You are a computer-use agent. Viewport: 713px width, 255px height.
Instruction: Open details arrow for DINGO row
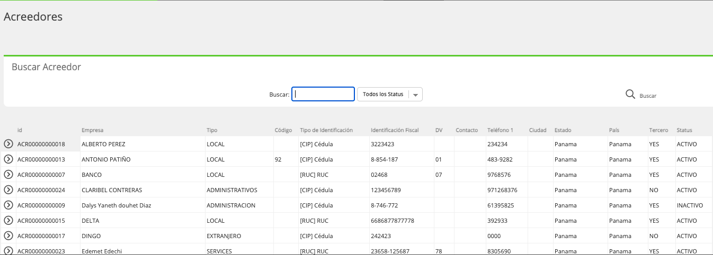click(x=8, y=235)
